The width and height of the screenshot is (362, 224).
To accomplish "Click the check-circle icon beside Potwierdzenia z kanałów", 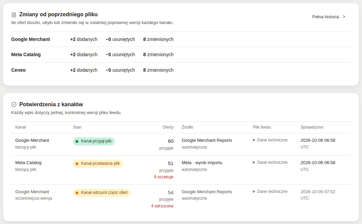I will click(14, 105).
